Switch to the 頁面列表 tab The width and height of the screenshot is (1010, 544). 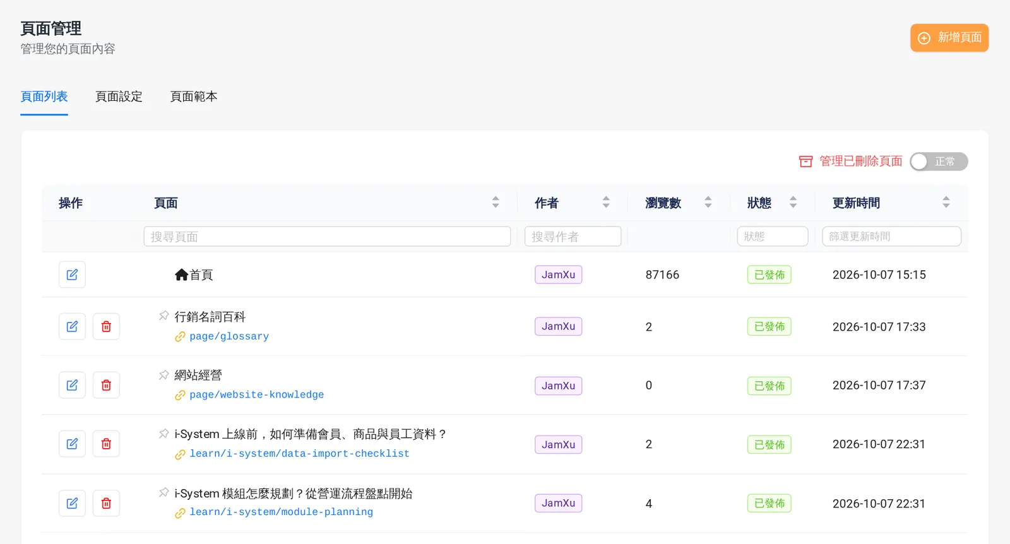click(x=44, y=97)
